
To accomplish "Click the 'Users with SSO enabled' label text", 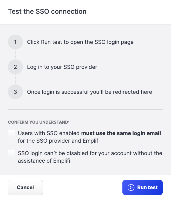I will coord(49,133).
